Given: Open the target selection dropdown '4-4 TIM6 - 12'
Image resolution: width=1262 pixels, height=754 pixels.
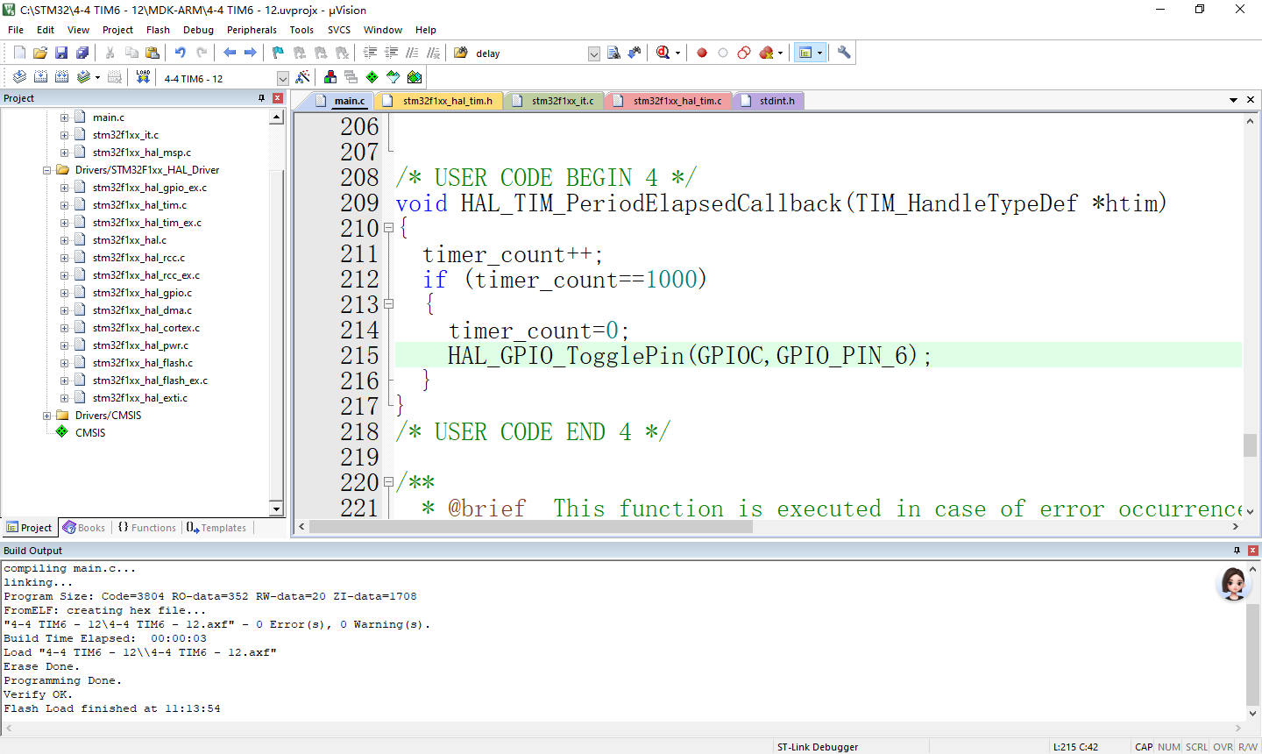Looking at the screenshot, I should point(282,78).
